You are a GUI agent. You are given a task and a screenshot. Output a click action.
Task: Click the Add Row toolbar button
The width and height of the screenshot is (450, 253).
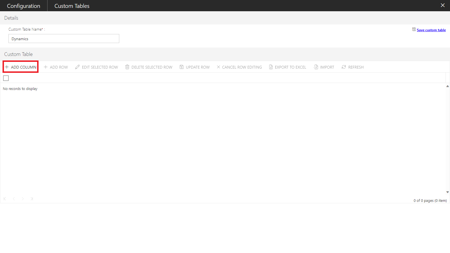click(56, 67)
